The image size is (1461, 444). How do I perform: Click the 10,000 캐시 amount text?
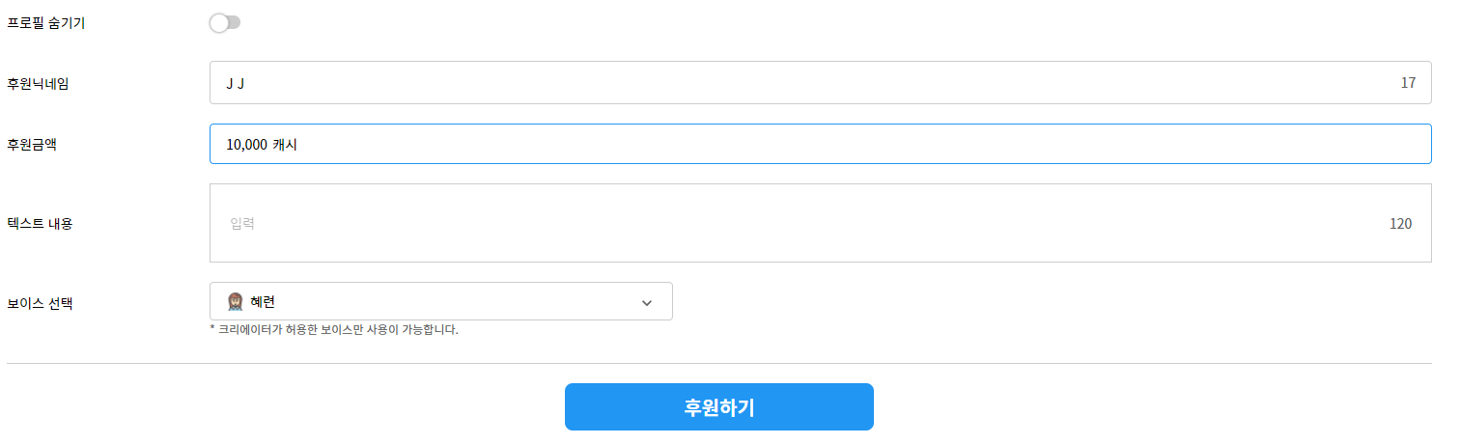point(263,145)
